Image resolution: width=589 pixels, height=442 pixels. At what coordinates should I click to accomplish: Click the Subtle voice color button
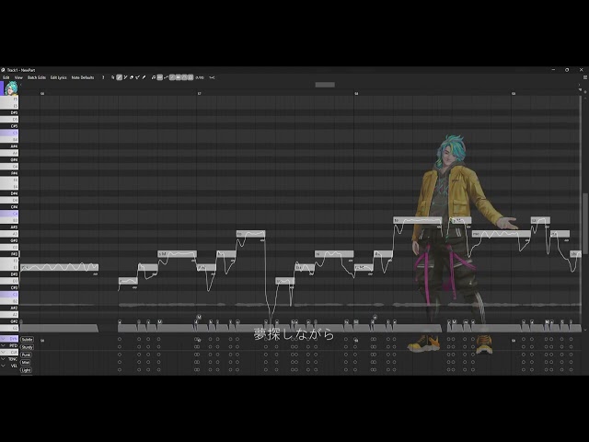pyautogui.click(x=27, y=340)
